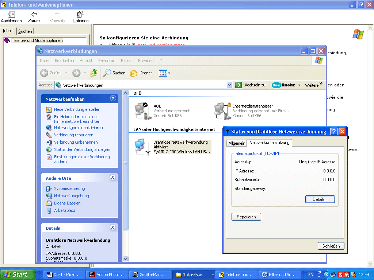Click the forward arrow in Netzwerkverbindungen toolbar
Image resolution: width=374 pixels, height=280 pixels.
pos(76,73)
